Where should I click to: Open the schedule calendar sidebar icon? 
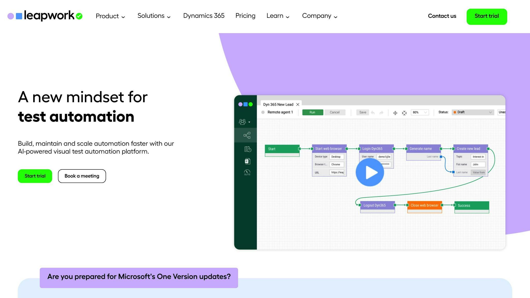point(248,149)
